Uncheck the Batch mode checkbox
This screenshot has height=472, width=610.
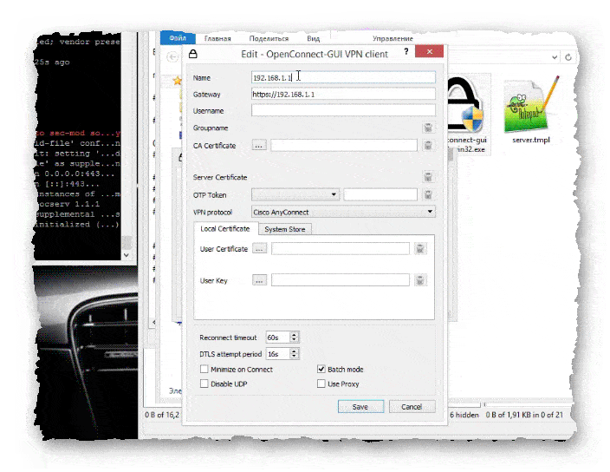(x=321, y=369)
